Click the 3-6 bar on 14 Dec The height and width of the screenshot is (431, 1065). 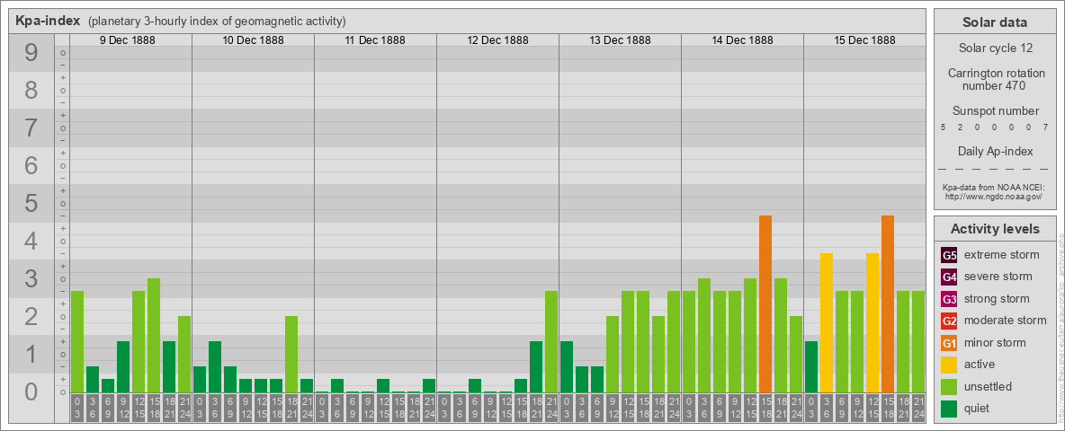pyautogui.click(x=704, y=336)
